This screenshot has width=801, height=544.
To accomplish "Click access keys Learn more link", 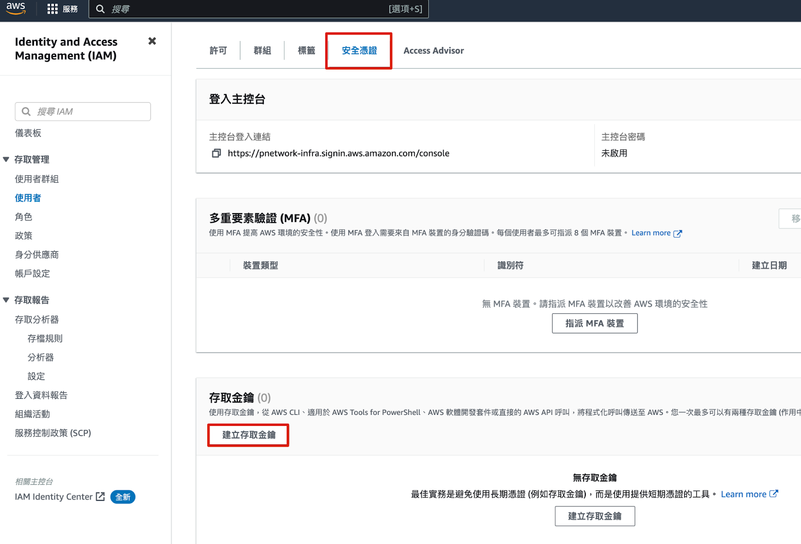I will point(748,494).
